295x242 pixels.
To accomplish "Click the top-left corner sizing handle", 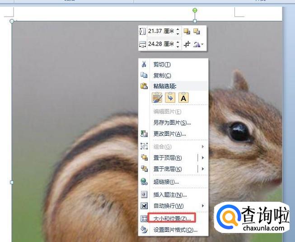I will tap(12, 21).
